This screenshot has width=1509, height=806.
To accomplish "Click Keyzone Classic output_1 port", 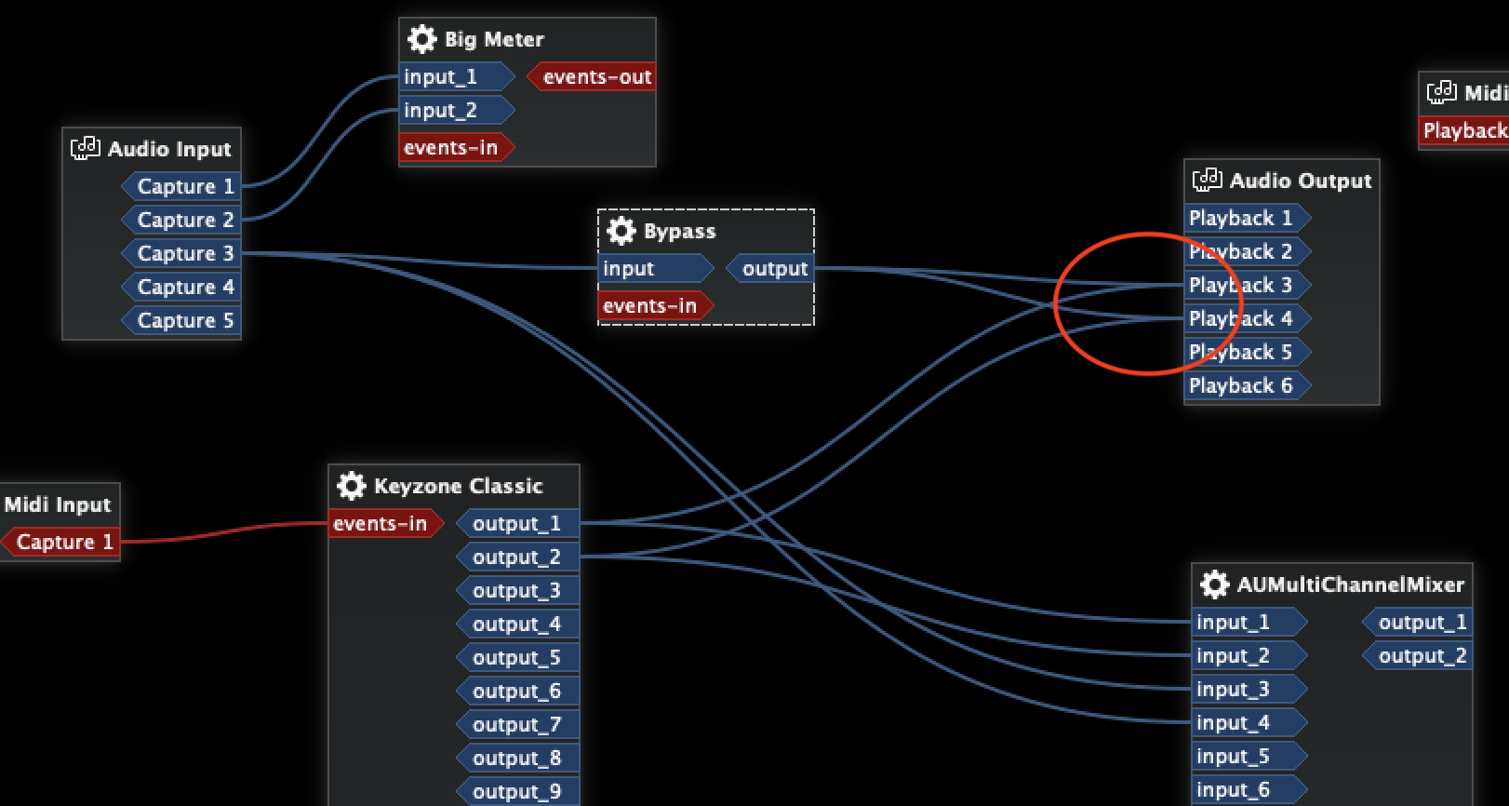I will click(x=518, y=523).
